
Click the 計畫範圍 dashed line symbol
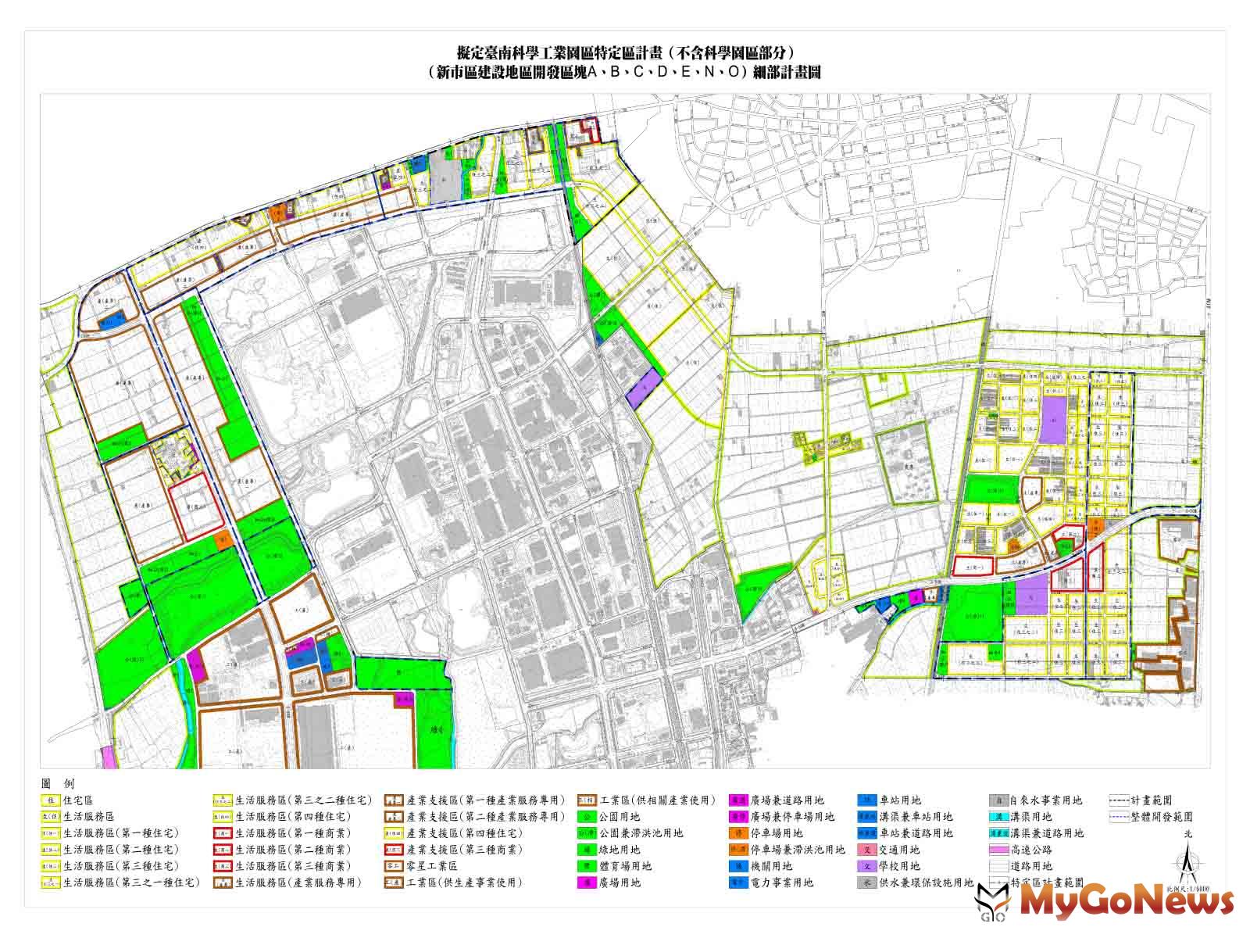[x=1118, y=800]
